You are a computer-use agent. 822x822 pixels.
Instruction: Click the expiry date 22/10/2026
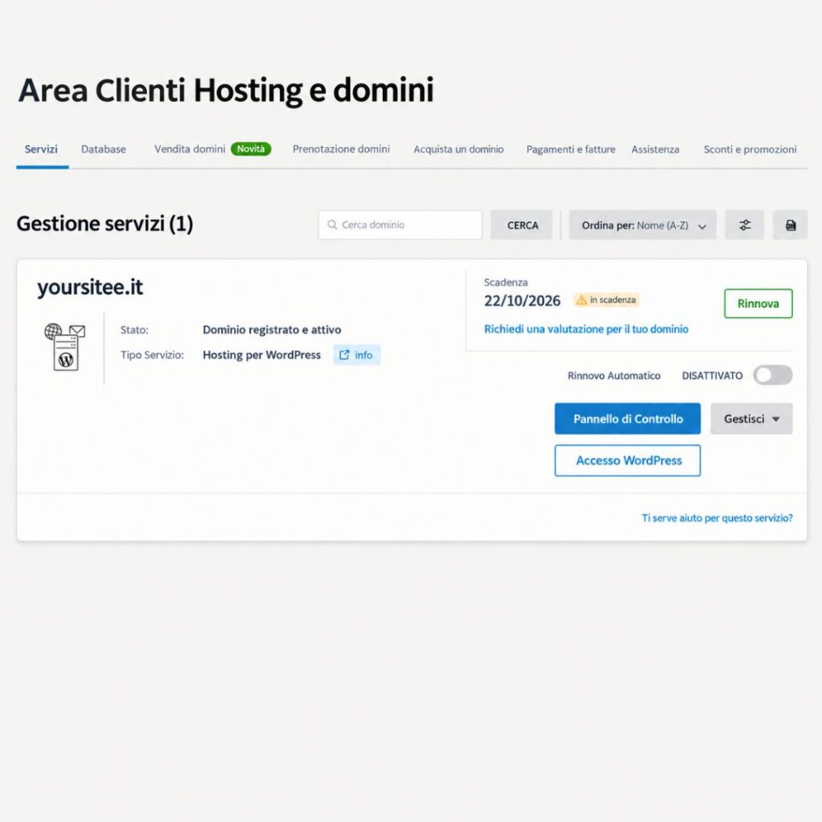pos(522,301)
